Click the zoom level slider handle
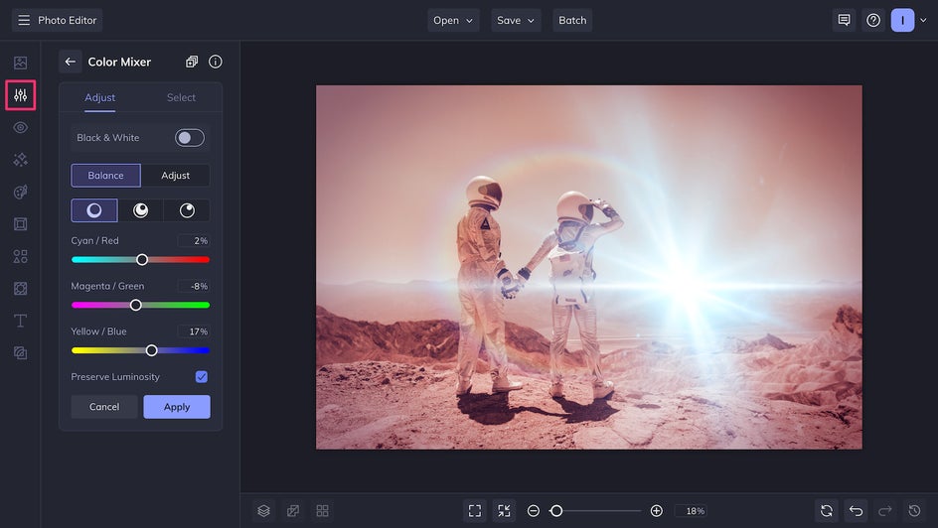The height and width of the screenshot is (528, 938). [556, 511]
